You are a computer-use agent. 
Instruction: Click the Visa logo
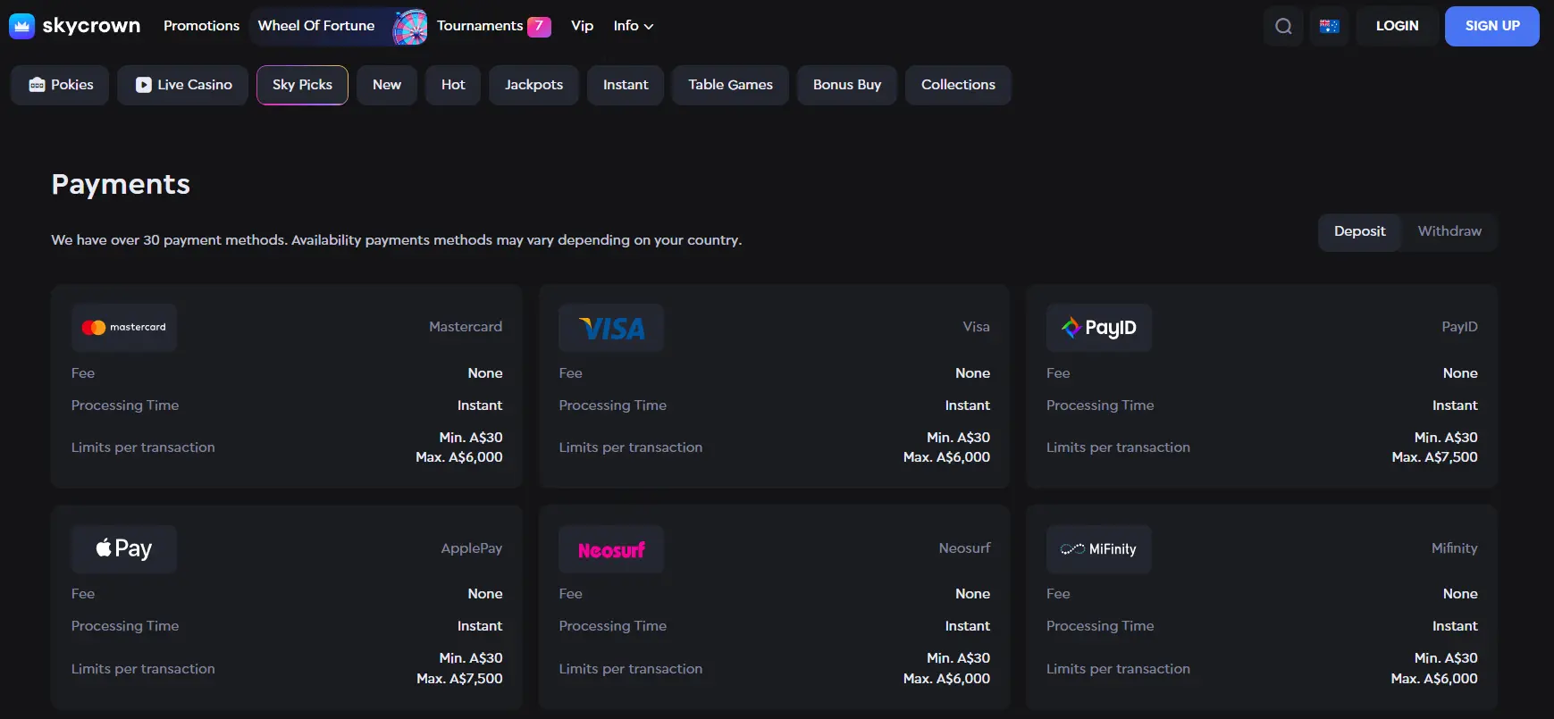tap(611, 328)
